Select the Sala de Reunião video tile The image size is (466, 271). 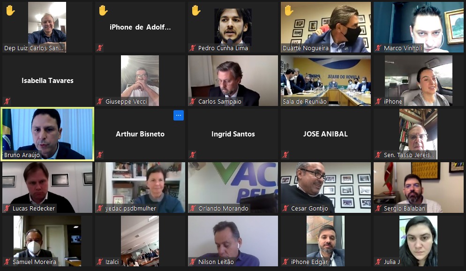[x=326, y=81]
